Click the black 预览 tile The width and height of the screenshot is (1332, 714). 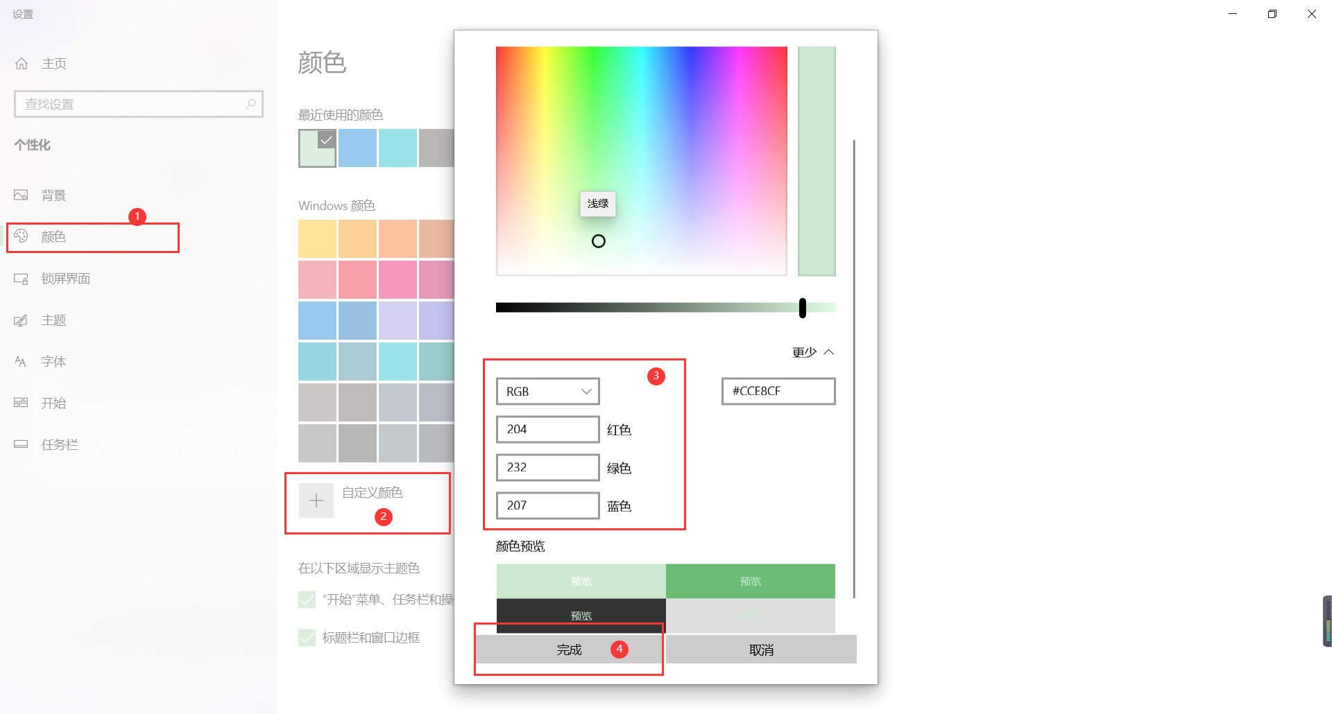tap(581, 616)
